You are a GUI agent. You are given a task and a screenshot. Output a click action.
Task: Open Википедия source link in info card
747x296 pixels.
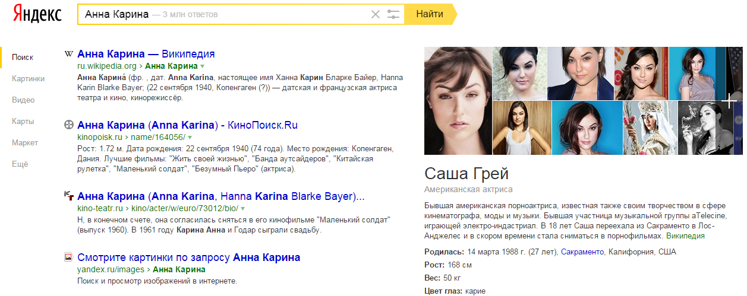click(685, 236)
